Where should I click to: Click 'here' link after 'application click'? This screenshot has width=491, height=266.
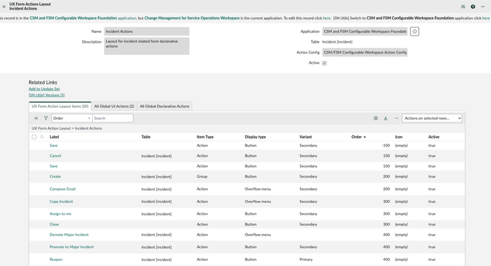click(x=486, y=18)
